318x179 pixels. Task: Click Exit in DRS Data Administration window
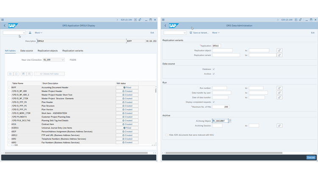tap(313, 33)
